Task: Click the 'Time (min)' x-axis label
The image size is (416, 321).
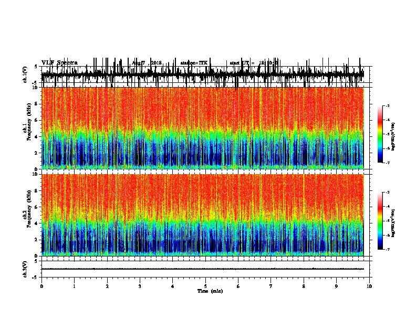Action: pos(210,291)
